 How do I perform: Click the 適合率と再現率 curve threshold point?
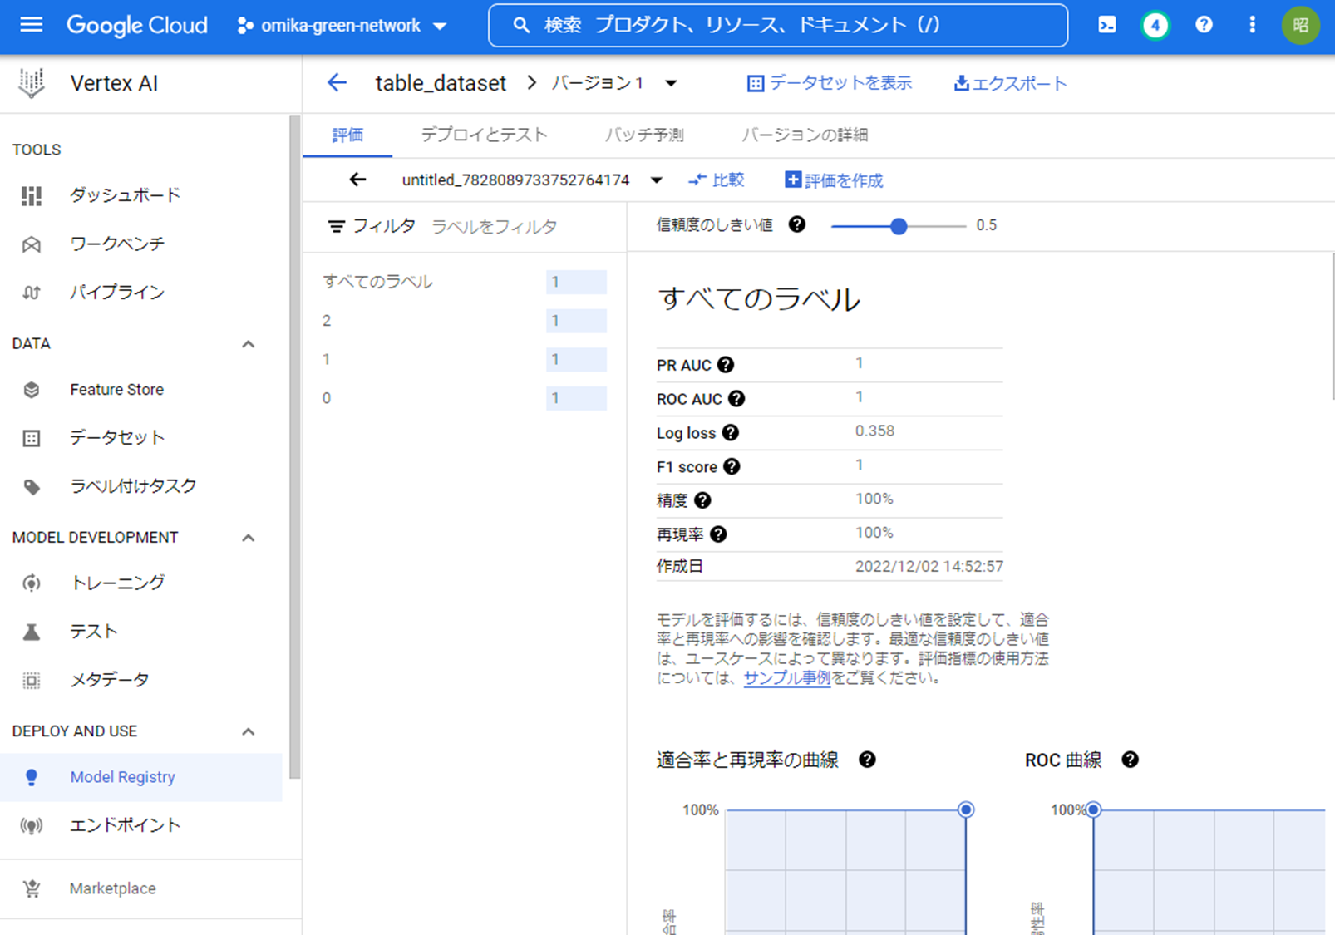click(x=966, y=810)
